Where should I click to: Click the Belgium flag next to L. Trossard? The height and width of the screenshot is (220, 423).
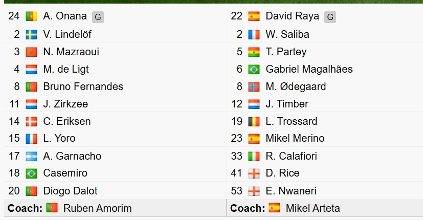pos(254,121)
